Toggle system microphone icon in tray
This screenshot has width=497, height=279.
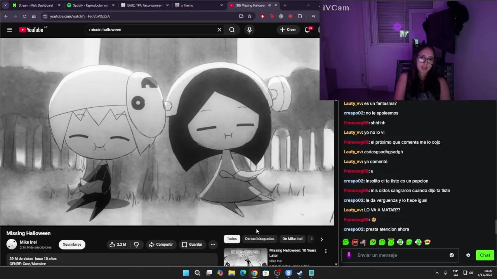(x=445, y=273)
